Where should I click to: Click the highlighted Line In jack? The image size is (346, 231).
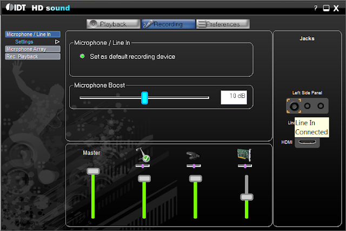click(x=294, y=106)
